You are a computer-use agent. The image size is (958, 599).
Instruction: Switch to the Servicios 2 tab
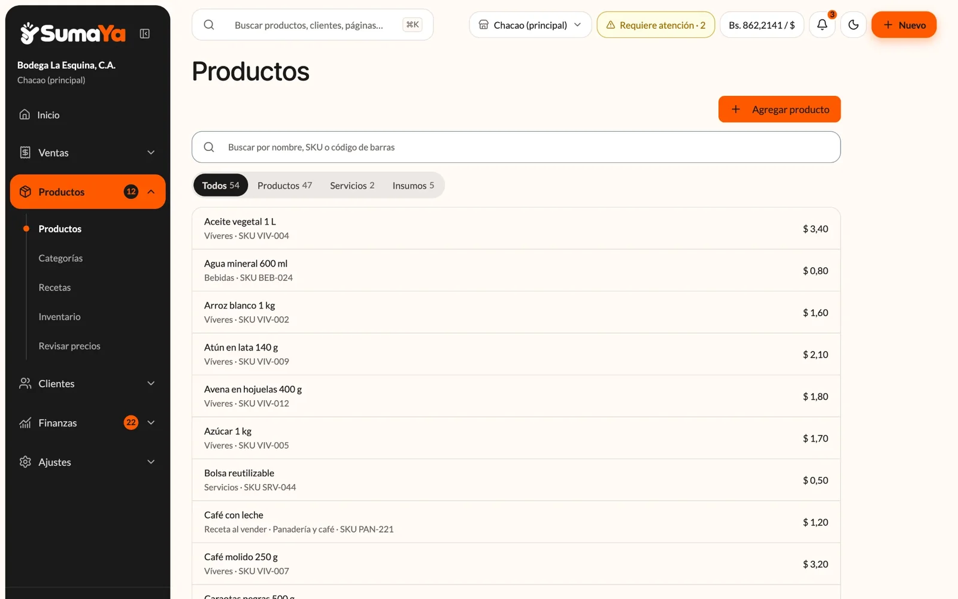(352, 185)
